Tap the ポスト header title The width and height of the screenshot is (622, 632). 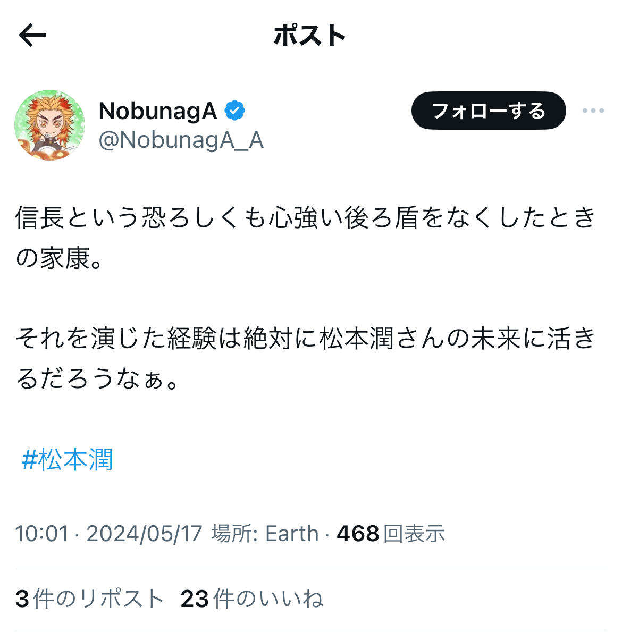point(309,36)
